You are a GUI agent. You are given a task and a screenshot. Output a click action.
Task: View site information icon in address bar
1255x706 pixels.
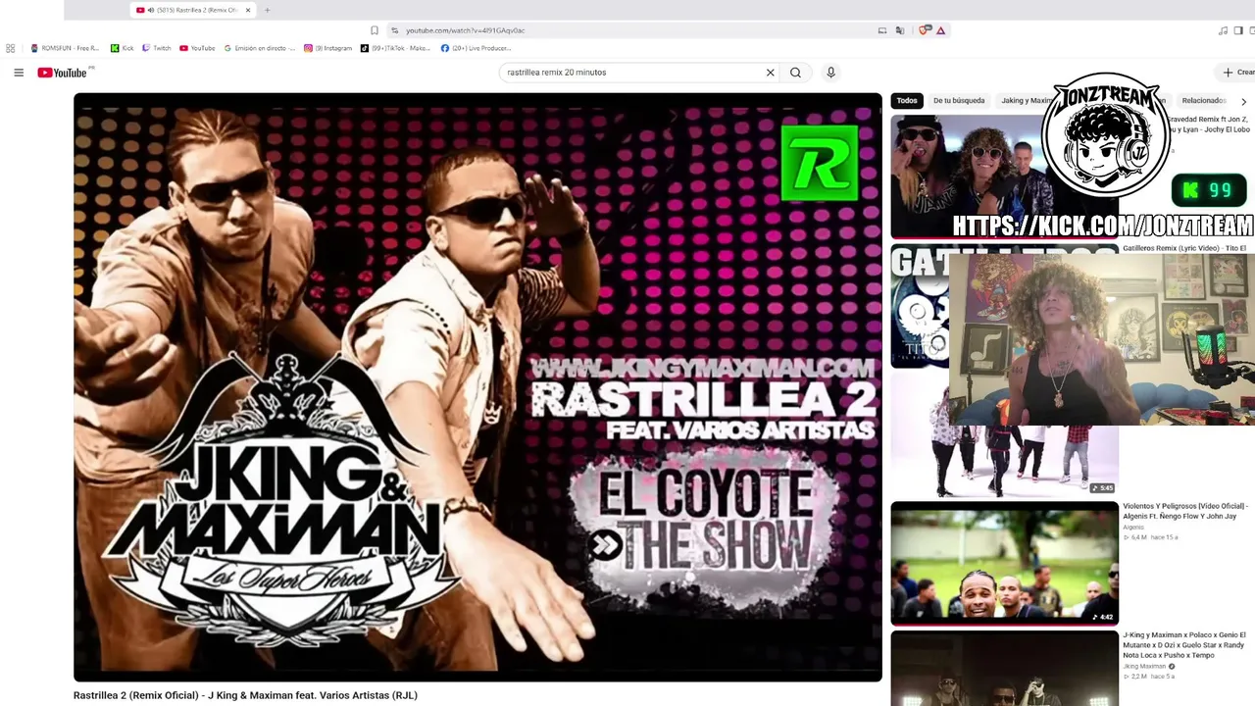click(x=395, y=30)
